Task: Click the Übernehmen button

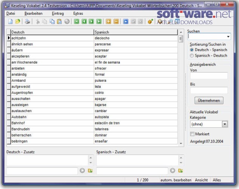Action: click(209, 101)
